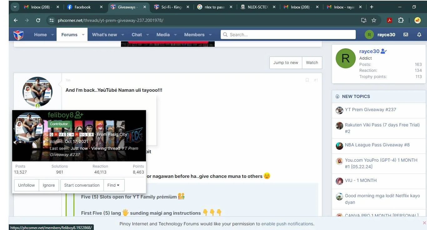The height and width of the screenshot is (230, 427).
Task: Click the Jump to new button
Action: pos(286,62)
